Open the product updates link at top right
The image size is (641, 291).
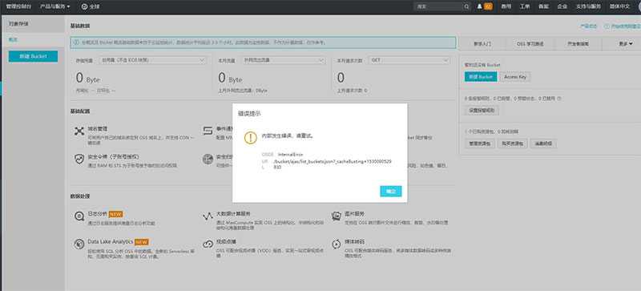pyautogui.click(x=588, y=26)
